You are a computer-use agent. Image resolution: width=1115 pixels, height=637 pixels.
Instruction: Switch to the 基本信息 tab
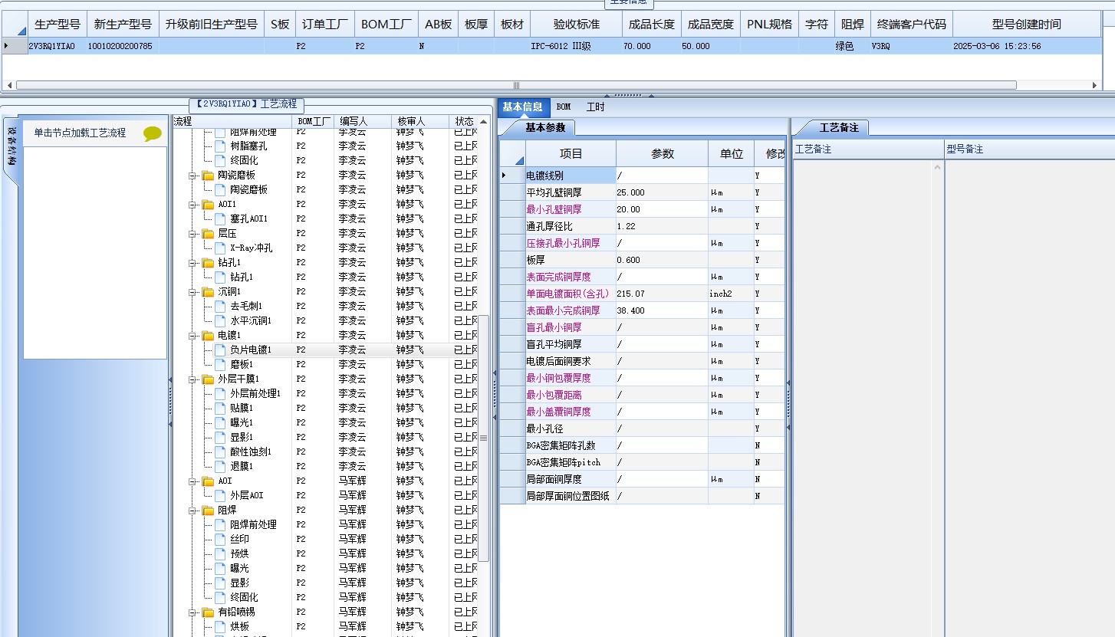[523, 107]
